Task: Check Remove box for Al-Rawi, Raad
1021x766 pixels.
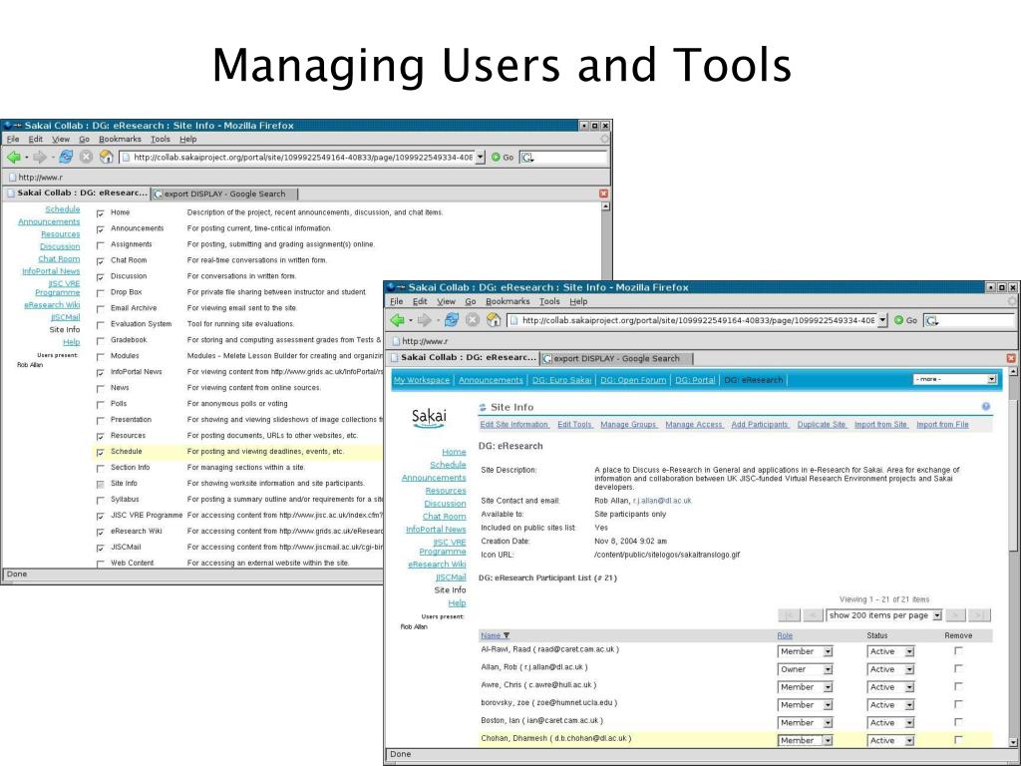Action: pyautogui.click(x=958, y=650)
